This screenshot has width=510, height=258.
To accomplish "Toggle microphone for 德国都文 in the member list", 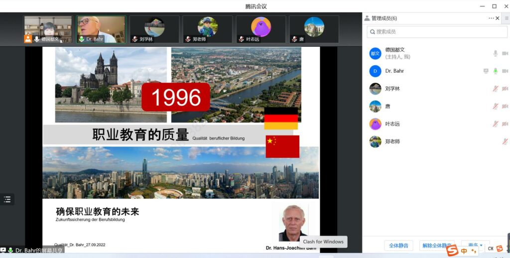I will click(496, 53).
